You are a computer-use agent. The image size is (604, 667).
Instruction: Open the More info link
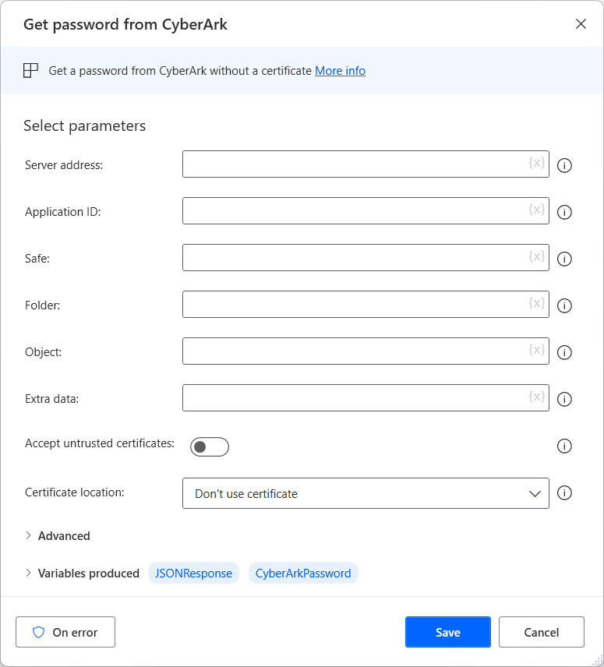(340, 70)
